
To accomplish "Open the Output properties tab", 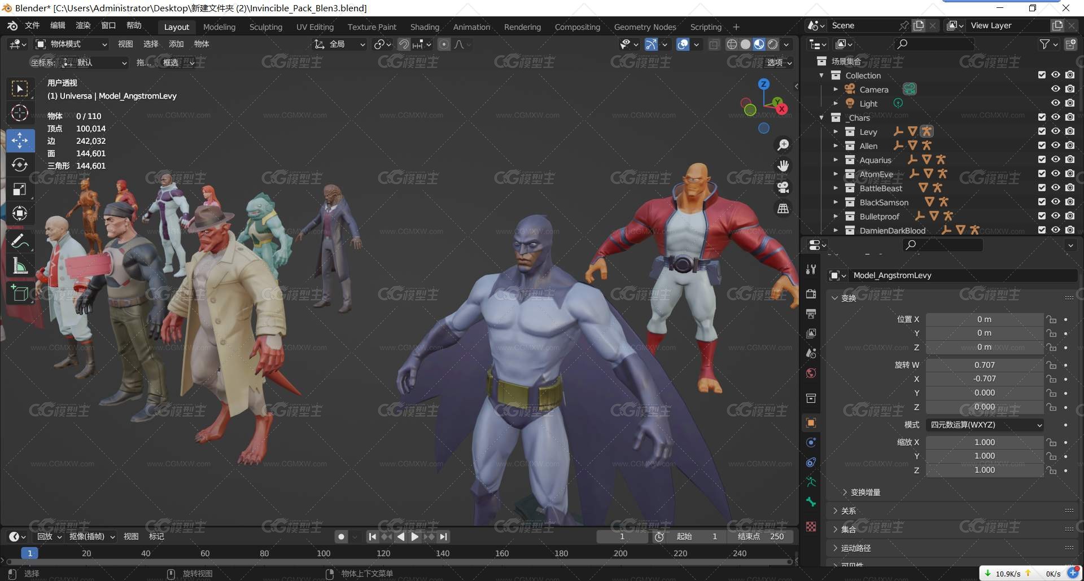I will pos(811,314).
